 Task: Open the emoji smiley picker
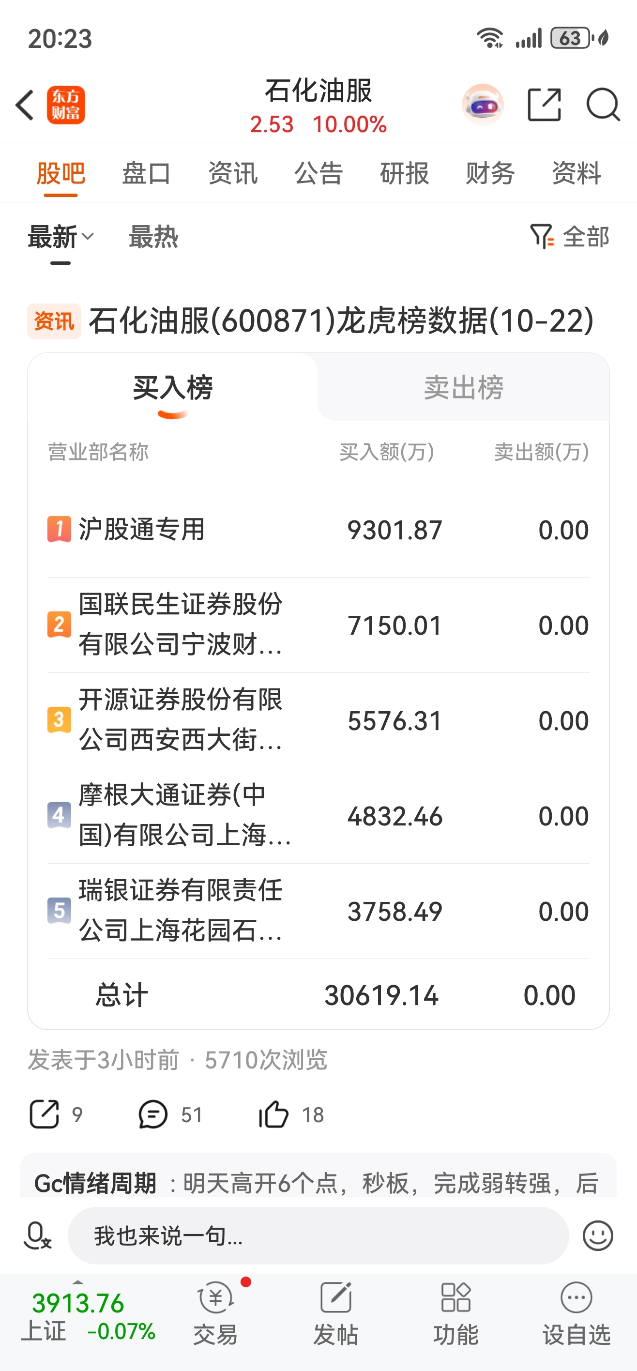click(x=598, y=1235)
